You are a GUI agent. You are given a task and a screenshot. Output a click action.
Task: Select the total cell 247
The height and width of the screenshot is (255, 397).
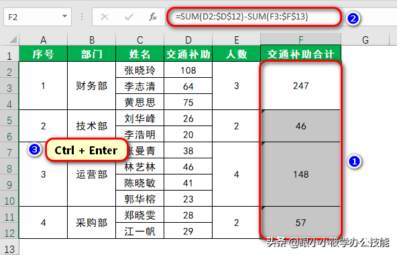click(301, 86)
